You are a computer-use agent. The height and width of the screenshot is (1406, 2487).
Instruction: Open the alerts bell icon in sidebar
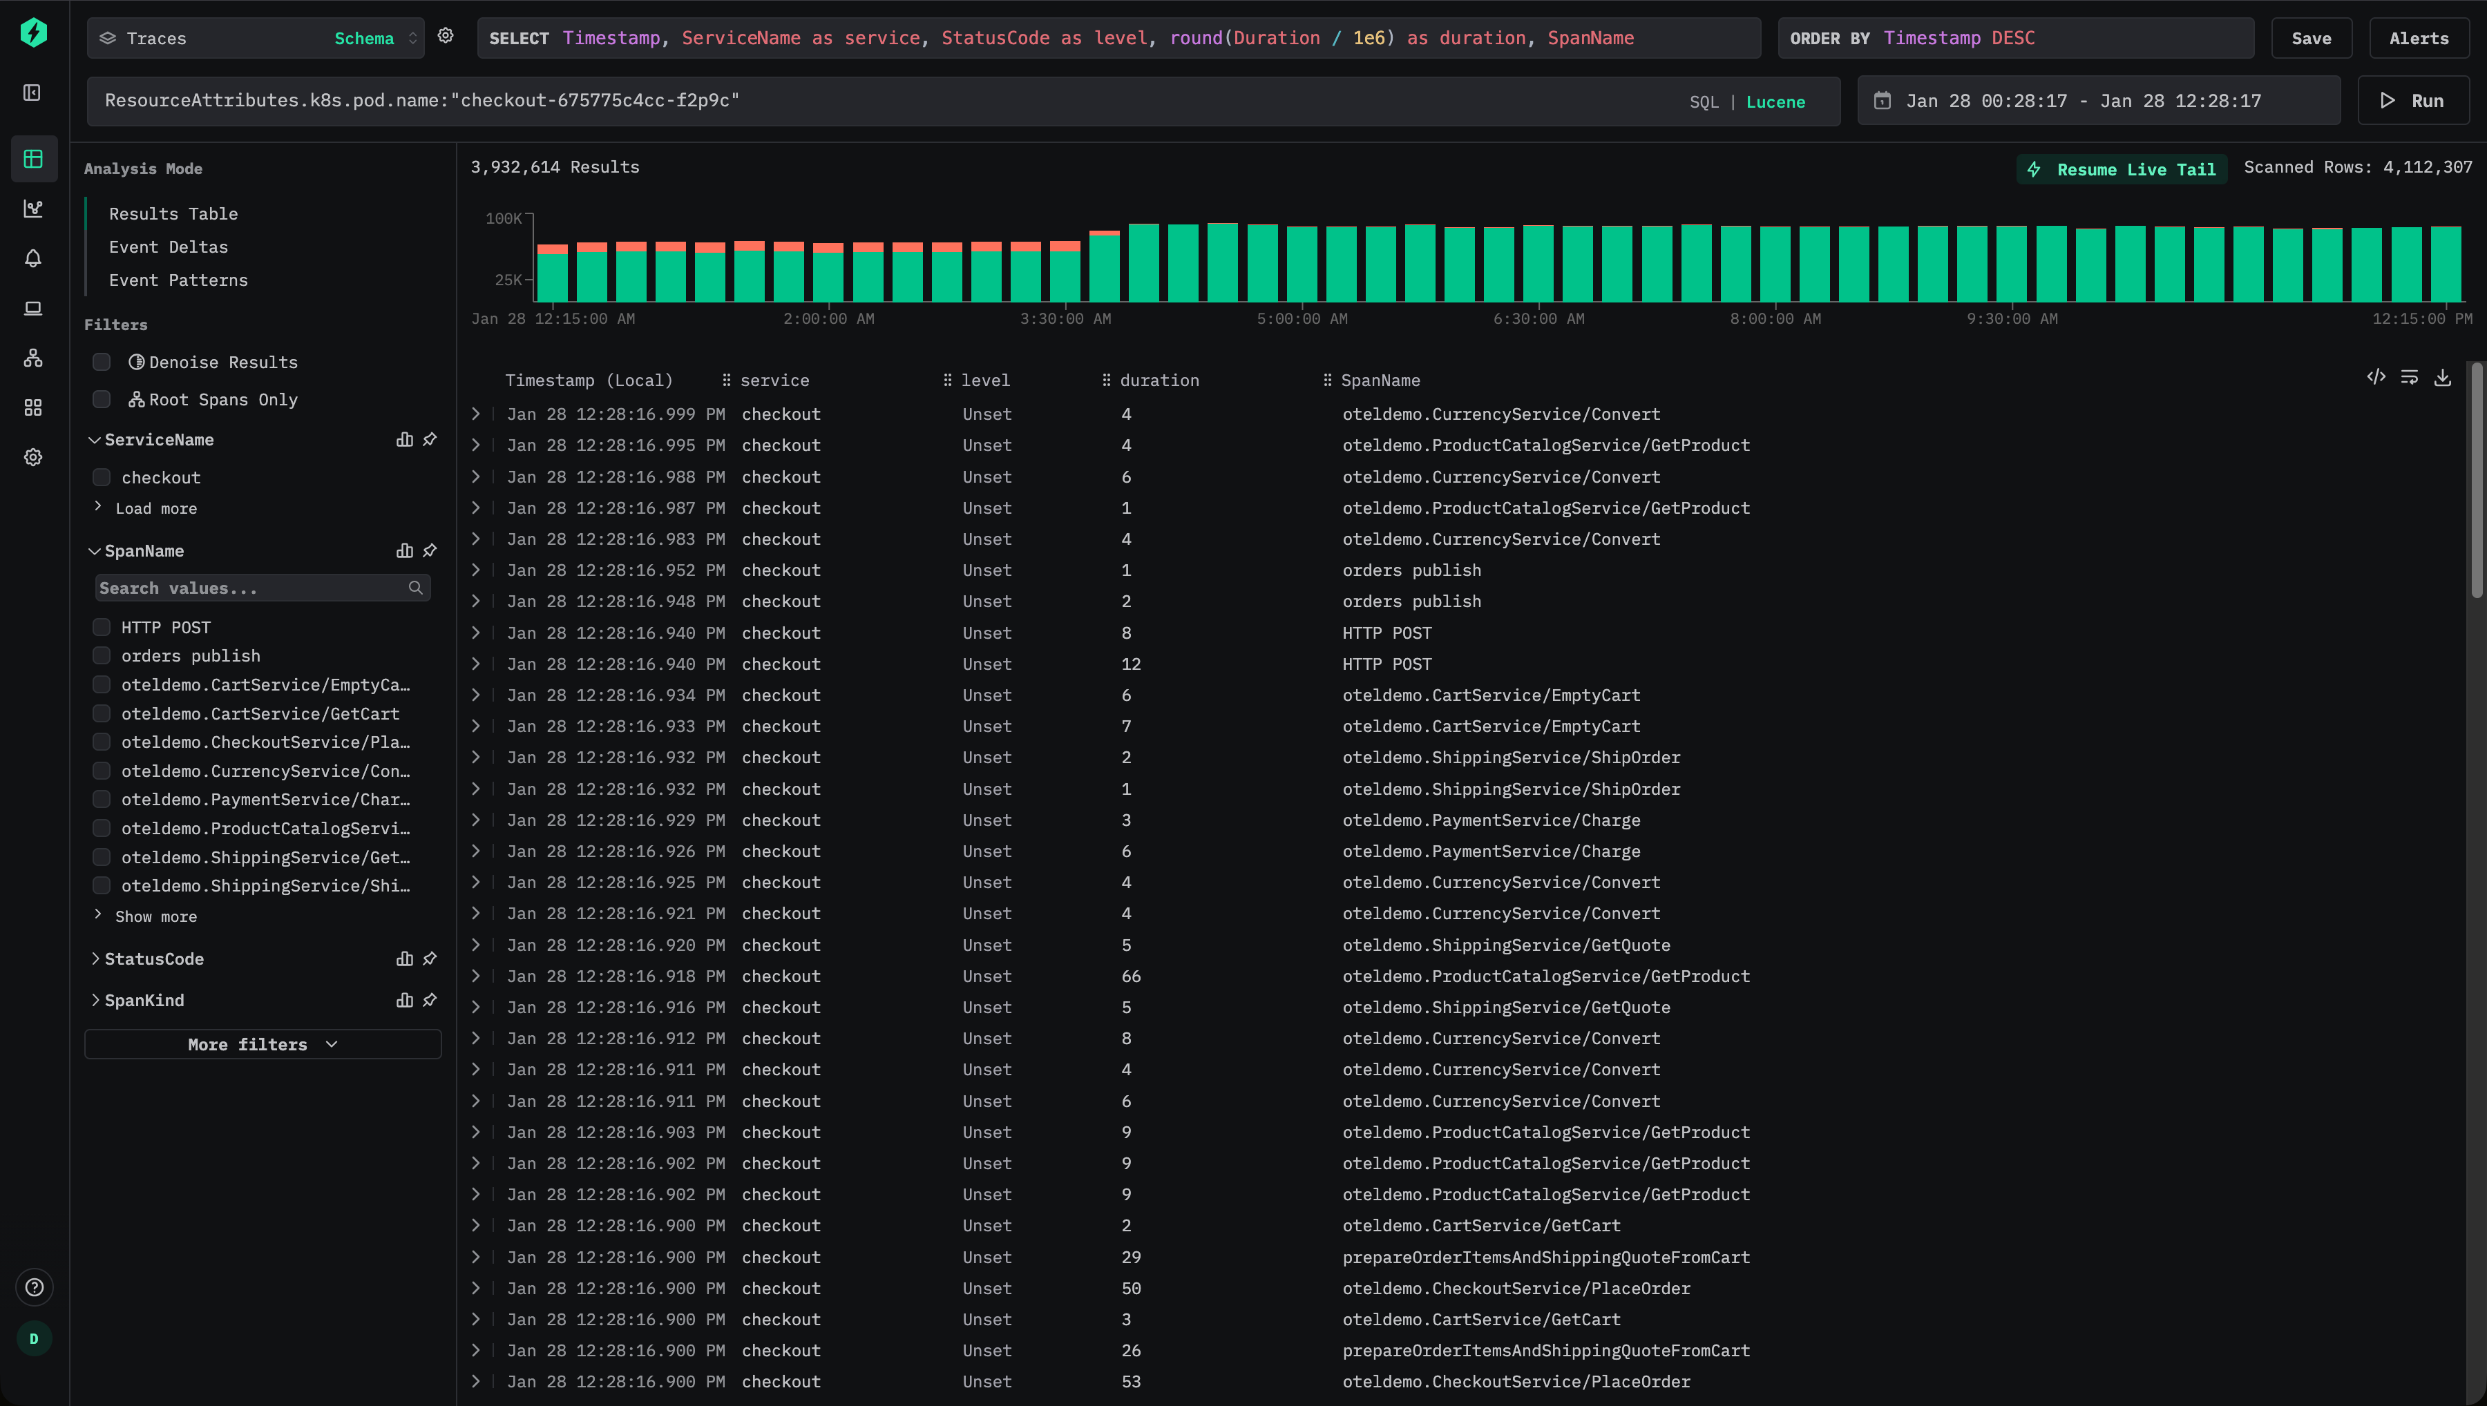[33, 258]
